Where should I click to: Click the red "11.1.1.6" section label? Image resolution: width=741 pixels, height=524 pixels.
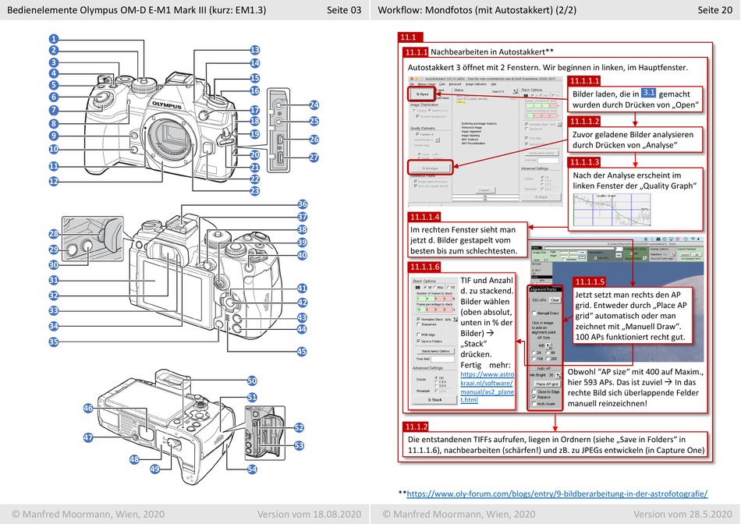[x=425, y=267]
